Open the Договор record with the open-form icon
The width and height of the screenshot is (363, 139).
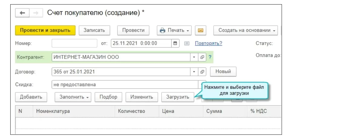point(202,72)
